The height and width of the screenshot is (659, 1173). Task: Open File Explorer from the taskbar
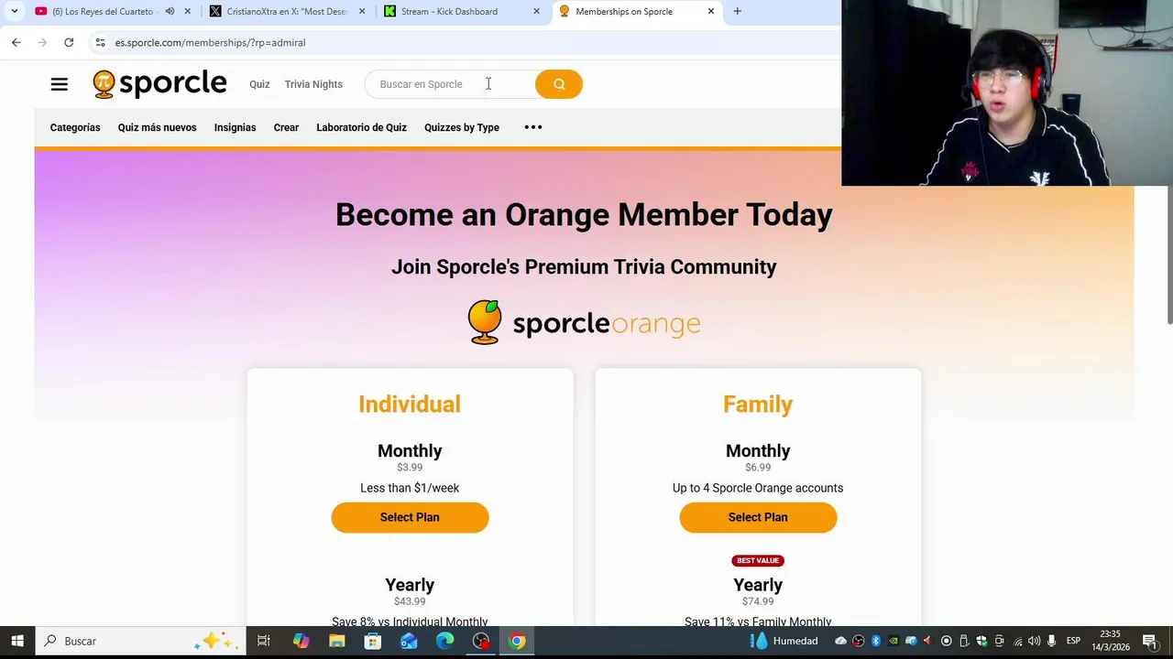point(336,641)
